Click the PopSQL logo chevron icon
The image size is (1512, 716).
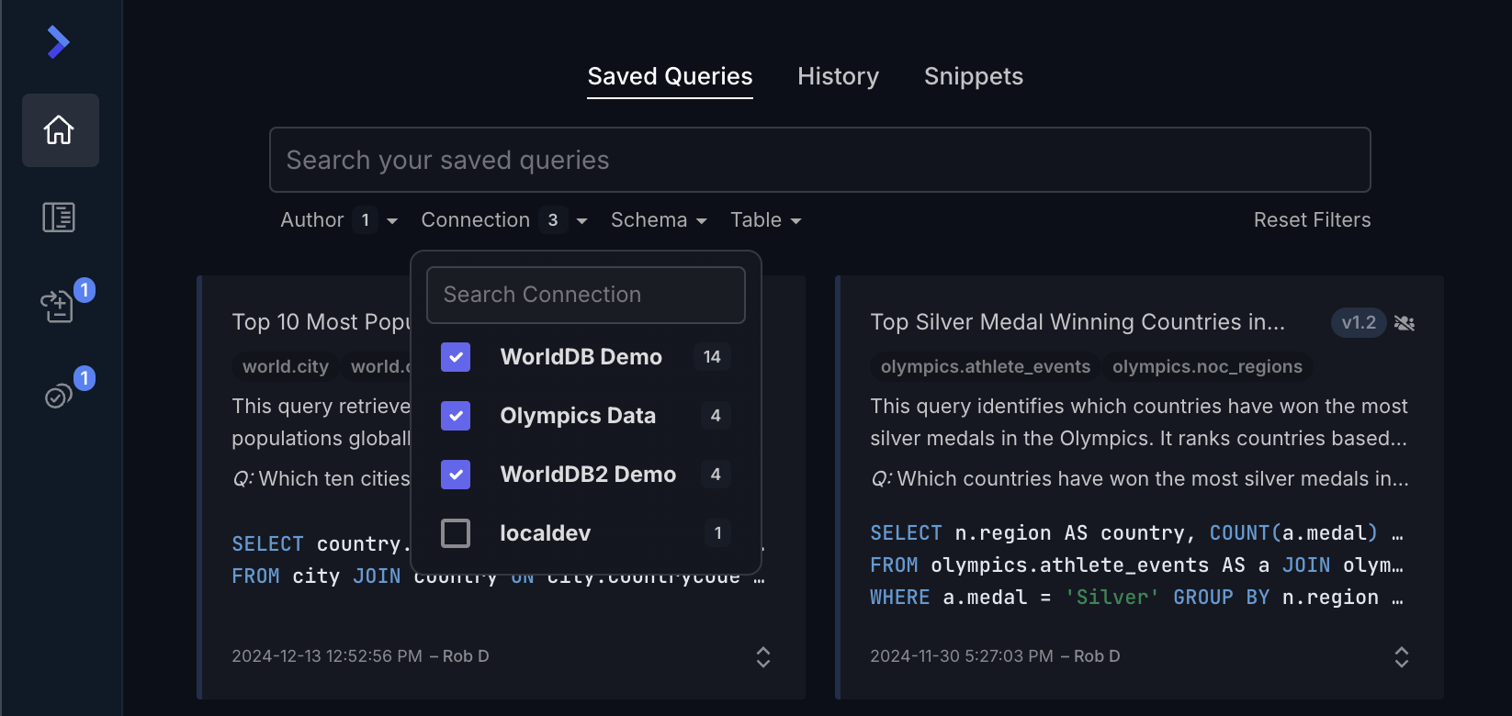58,42
